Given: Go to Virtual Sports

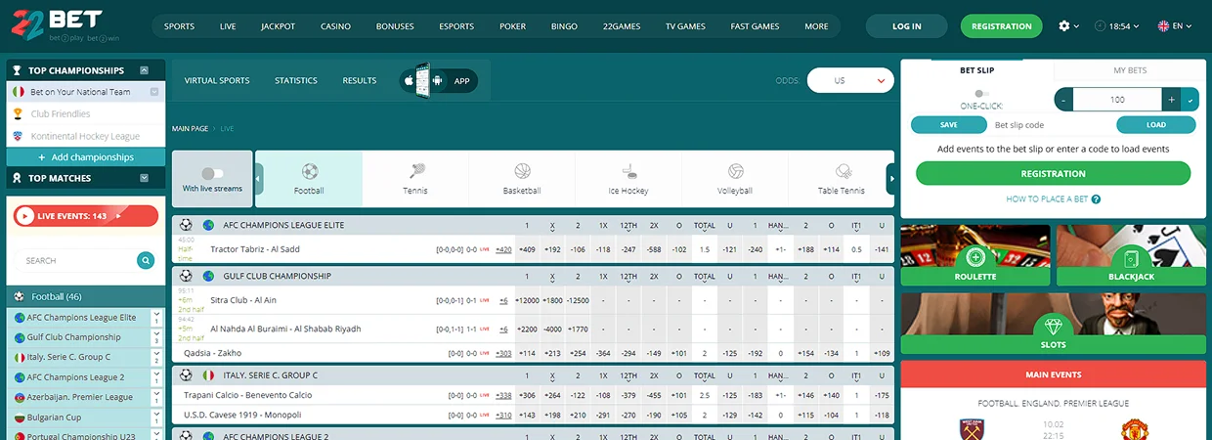Looking at the screenshot, I should 217,81.
